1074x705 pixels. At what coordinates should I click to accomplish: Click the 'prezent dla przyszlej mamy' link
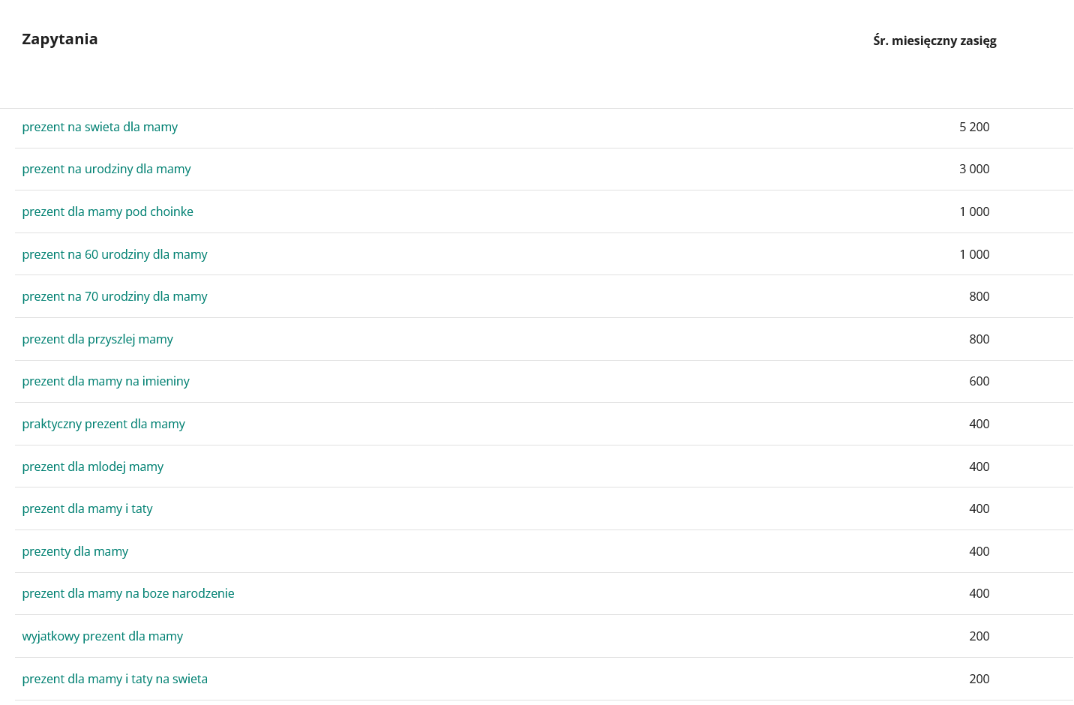[97, 340]
